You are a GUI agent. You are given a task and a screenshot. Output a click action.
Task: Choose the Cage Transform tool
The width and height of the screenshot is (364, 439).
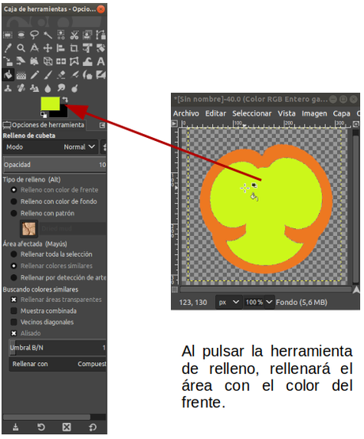pos(74,61)
